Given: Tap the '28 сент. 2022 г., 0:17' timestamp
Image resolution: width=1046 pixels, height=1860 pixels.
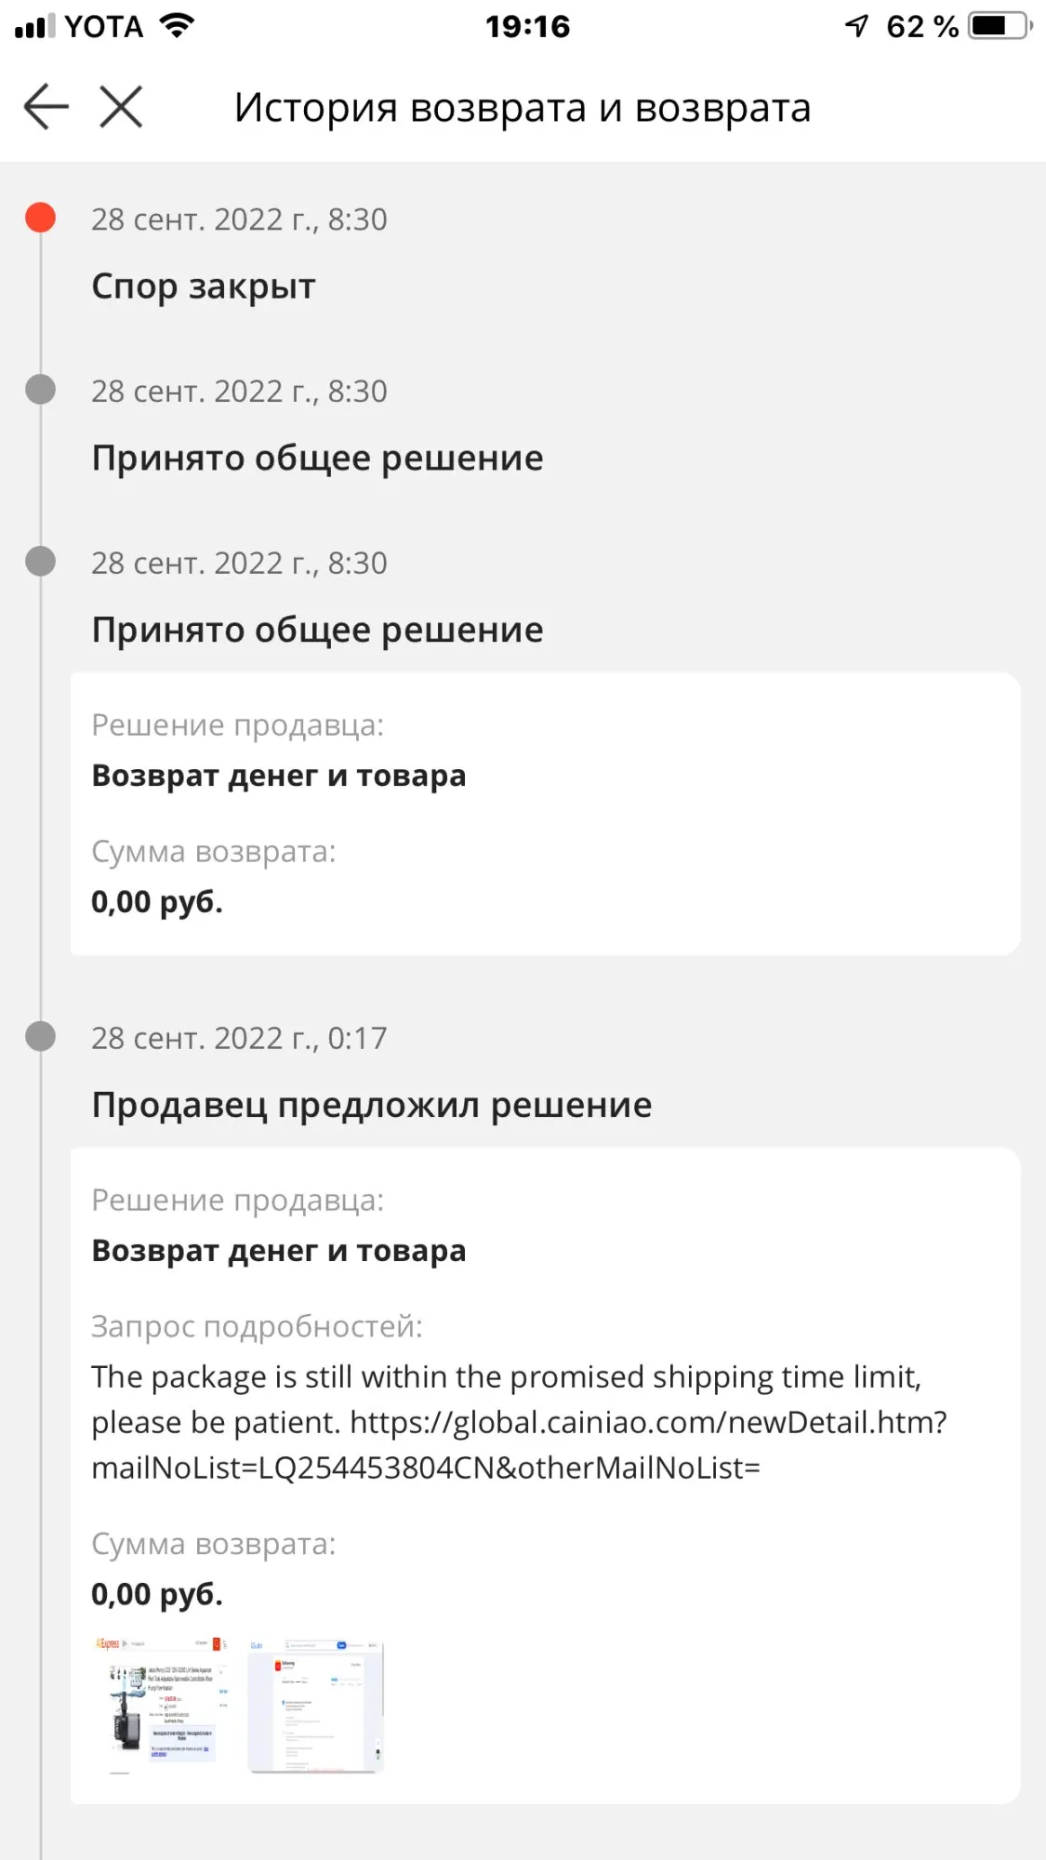Looking at the screenshot, I should (x=239, y=1038).
